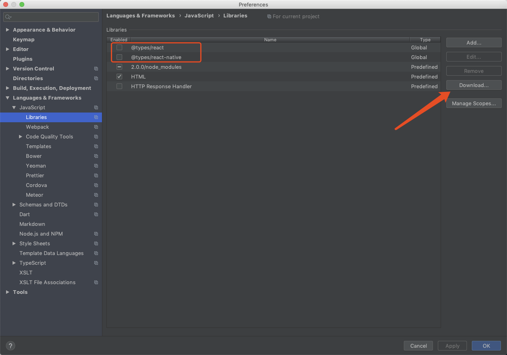Screen dimensions: 507x355
Task: Click the project-scope icon beside TypeScript
Action: pos(96,263)
